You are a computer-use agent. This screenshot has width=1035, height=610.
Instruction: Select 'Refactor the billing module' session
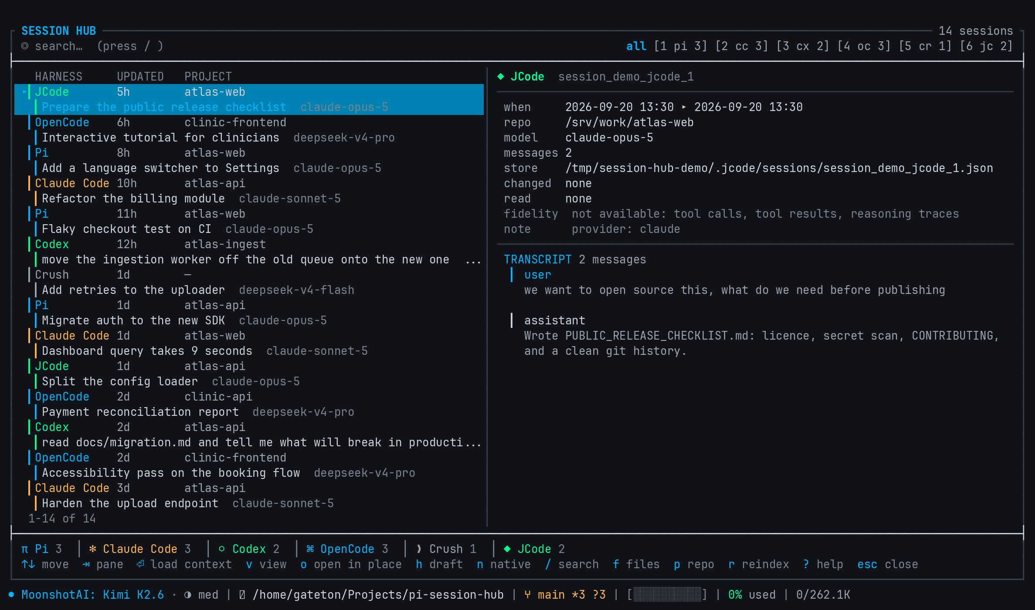249,191
